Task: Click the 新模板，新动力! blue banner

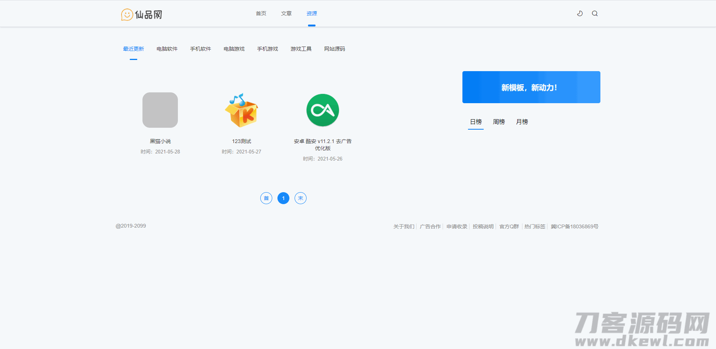Action: click(x=531, y=87)
